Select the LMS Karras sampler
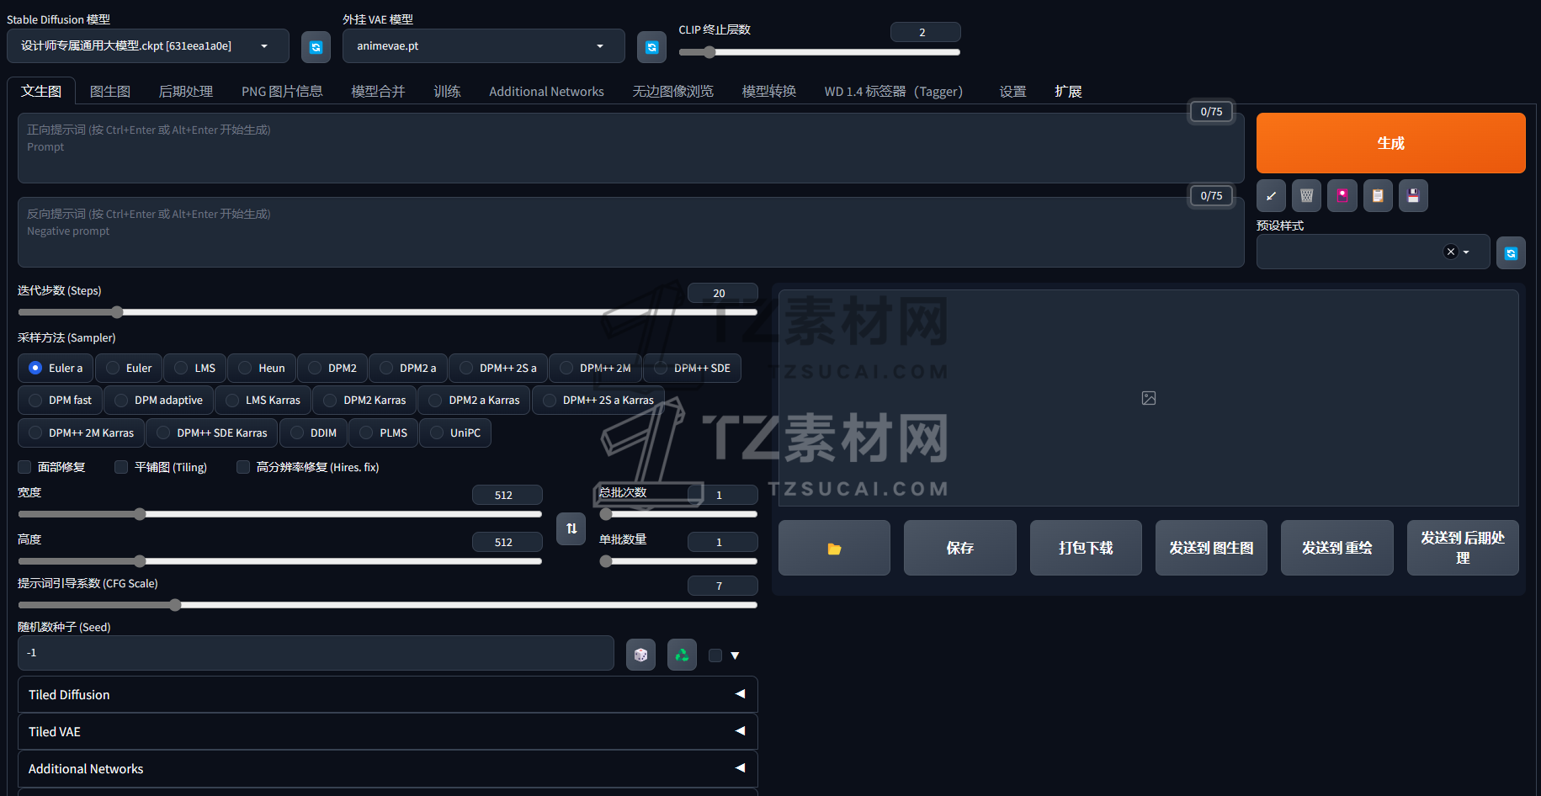This screenshot has height=796, width=1541. point(263,400)
